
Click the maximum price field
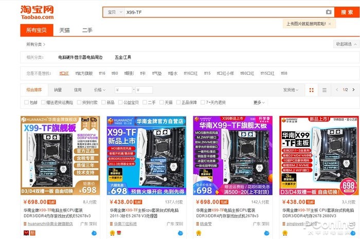click(144, 90)
